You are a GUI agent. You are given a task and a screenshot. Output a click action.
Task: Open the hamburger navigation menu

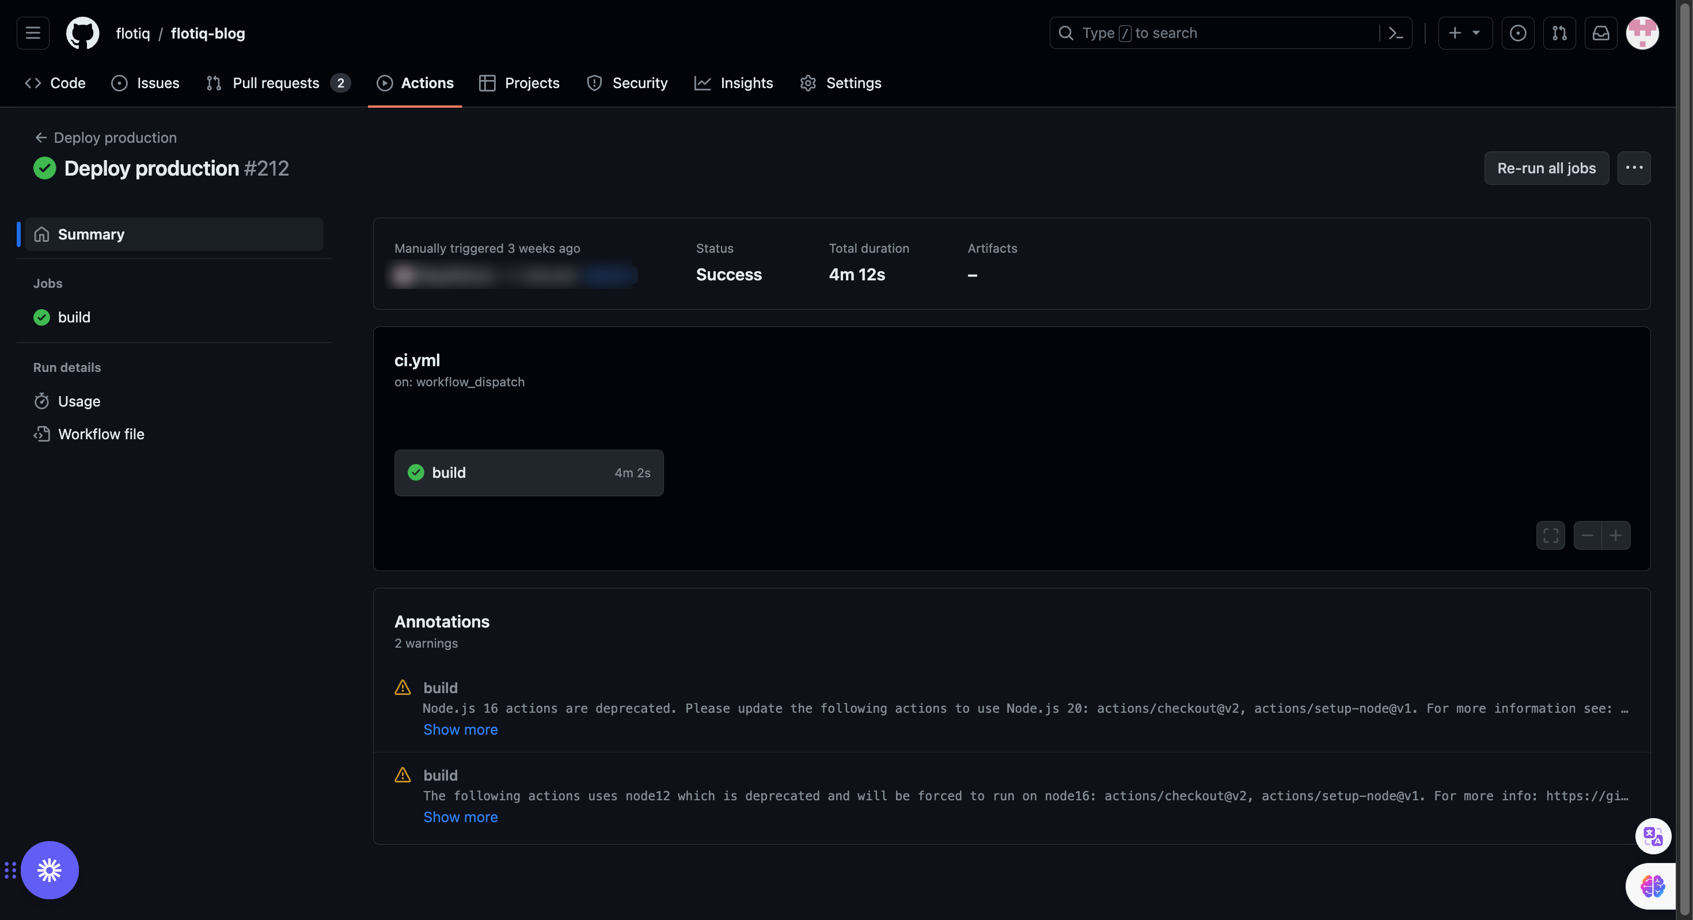33,33
